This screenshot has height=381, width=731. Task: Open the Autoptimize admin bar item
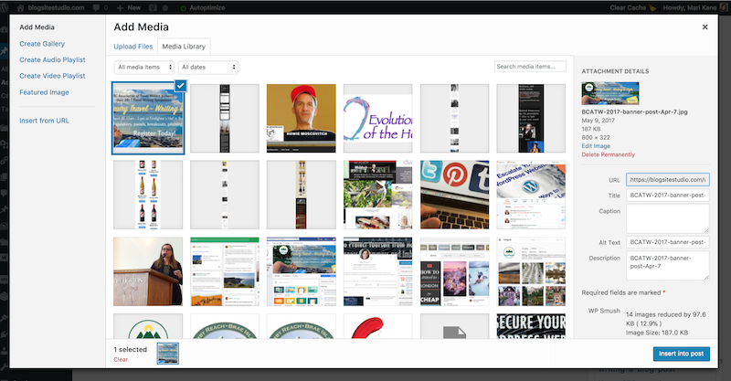[x=203, y=7]
